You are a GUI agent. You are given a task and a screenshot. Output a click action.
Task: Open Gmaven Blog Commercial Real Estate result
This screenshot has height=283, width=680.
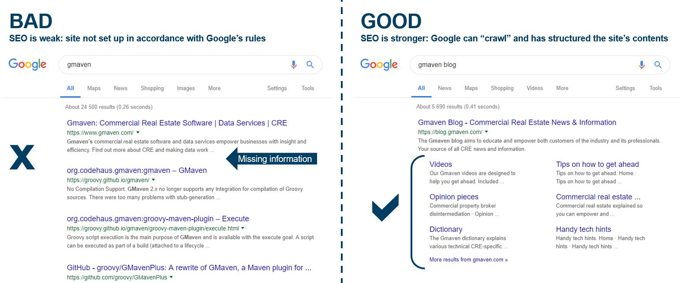tap(517, 122)
